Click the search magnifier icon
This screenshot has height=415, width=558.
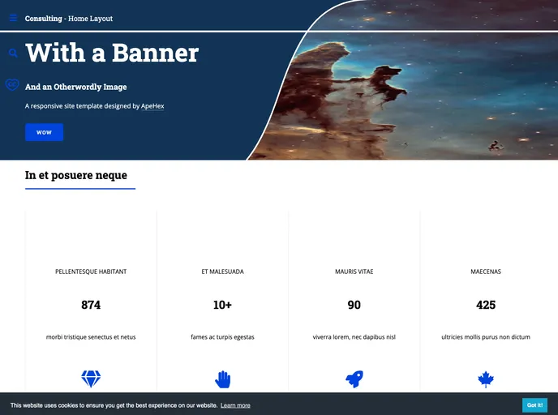[x=13, y=53]
